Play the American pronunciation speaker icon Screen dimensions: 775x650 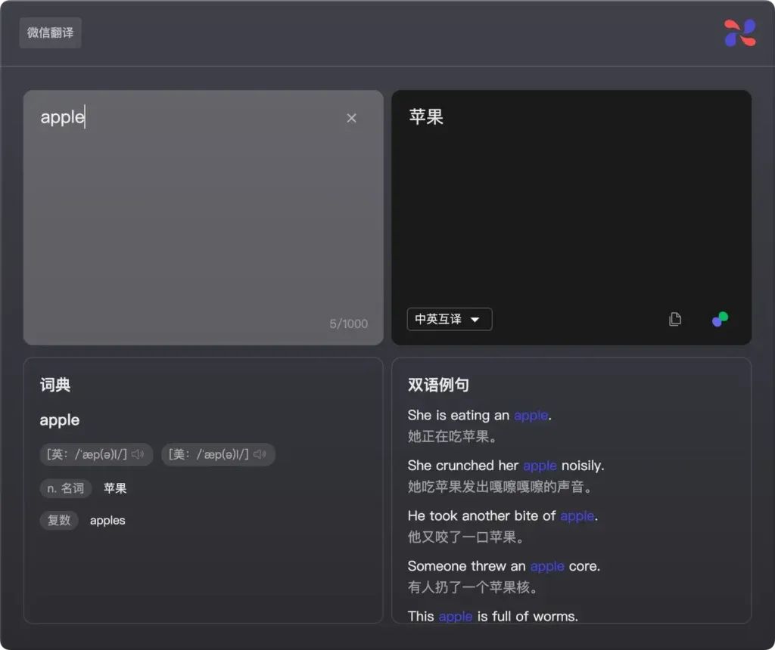point(260,454)
